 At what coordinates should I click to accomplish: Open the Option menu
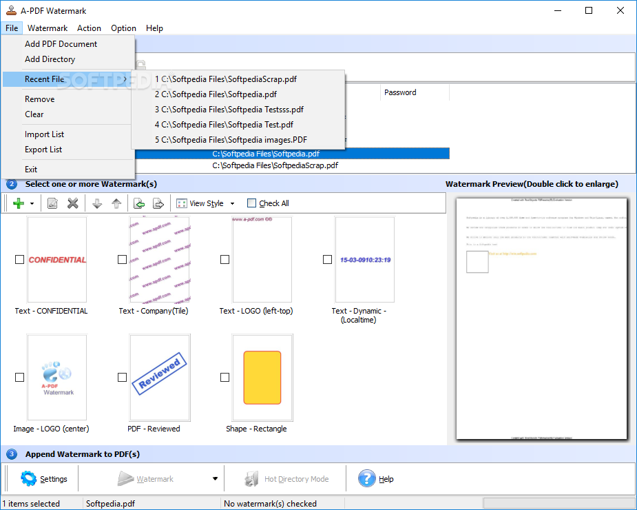[123, 28]
